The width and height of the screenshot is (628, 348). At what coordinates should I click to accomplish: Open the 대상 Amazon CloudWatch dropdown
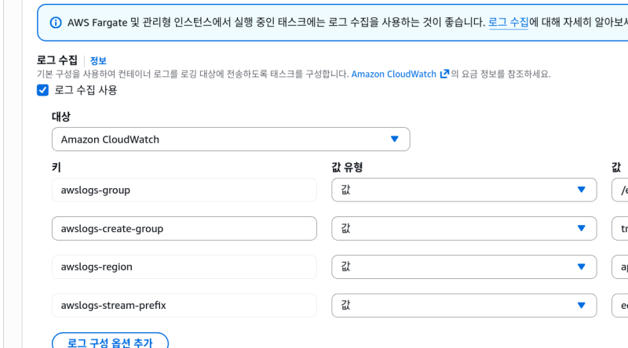click(231, 140)
